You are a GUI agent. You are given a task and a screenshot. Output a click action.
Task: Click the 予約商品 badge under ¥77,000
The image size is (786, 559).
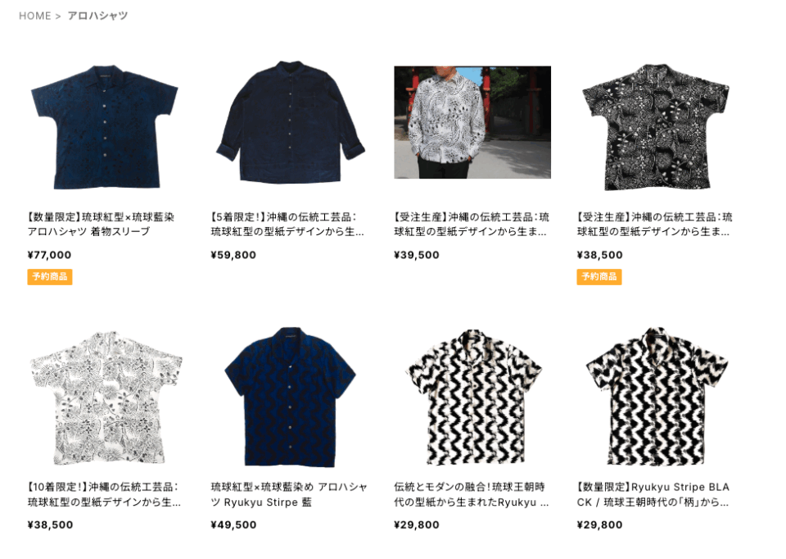pos(50,276)
